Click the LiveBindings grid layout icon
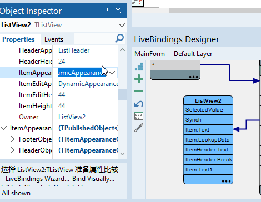The image size is (261, 202). [139, 116]
